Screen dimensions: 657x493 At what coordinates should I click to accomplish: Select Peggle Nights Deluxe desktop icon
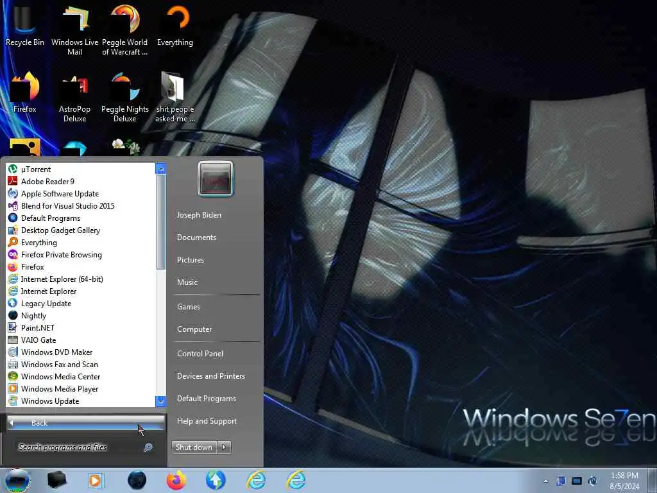125,98
